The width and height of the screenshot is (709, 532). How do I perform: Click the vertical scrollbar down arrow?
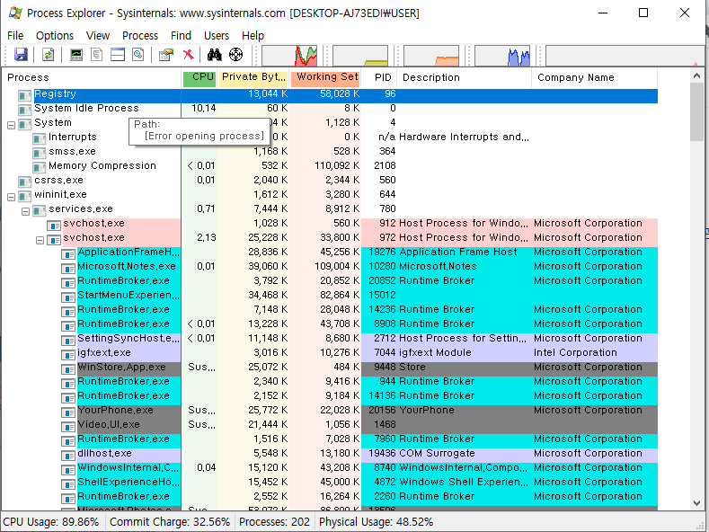(x=696, y=503)
